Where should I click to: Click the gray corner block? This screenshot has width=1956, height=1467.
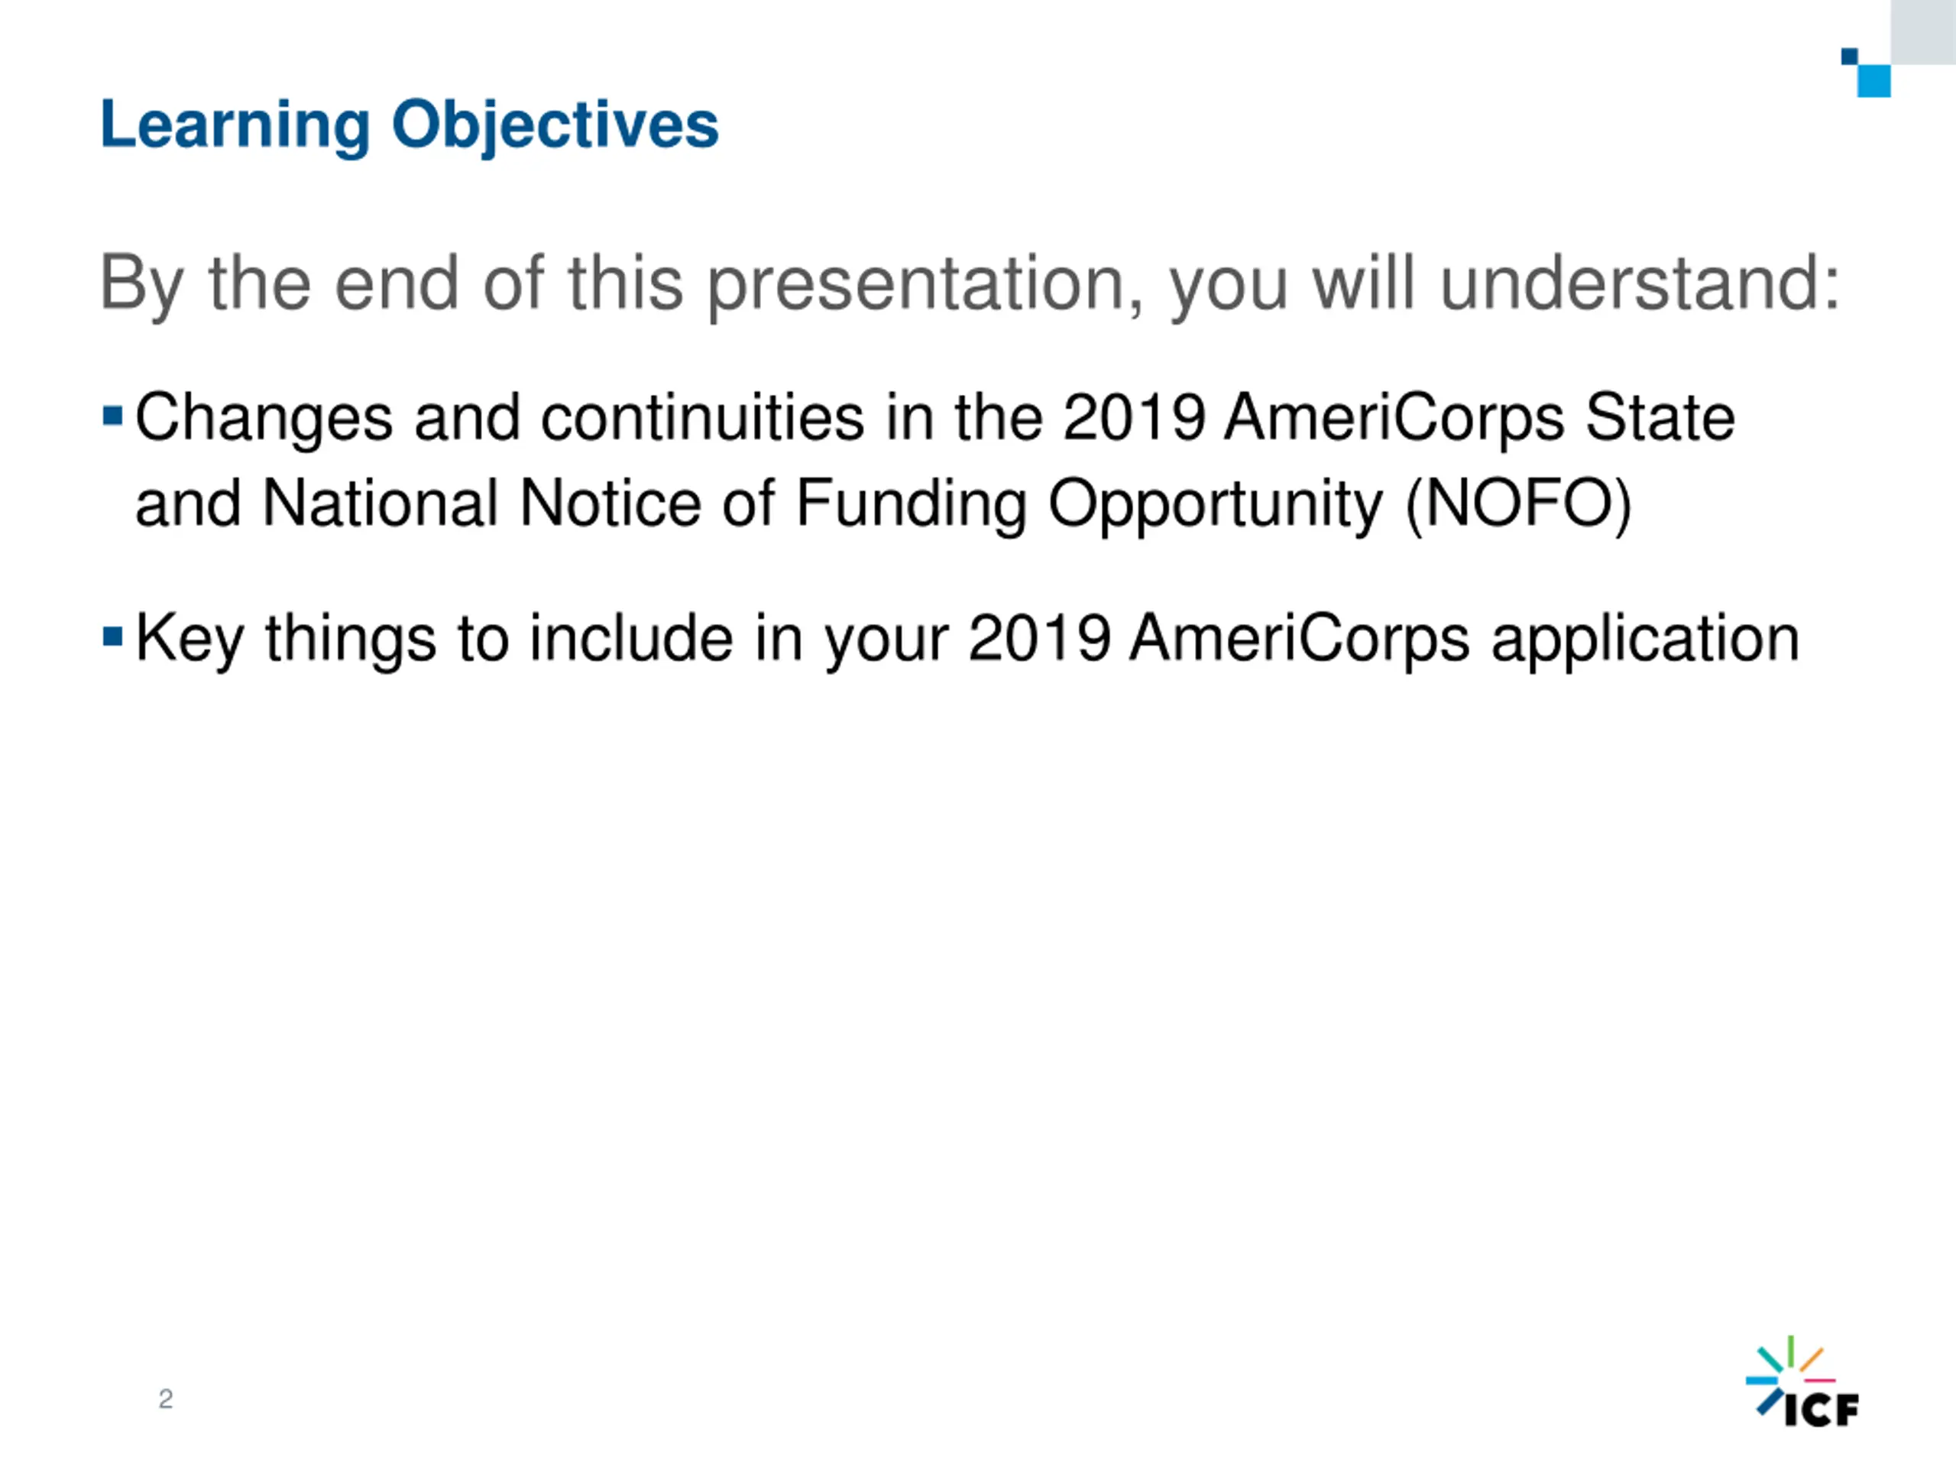click(x=1923, y=32)
